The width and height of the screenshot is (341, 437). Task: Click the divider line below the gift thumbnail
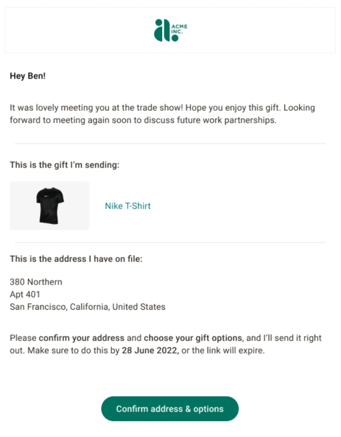pyautogui.click(x=170, y=243)
